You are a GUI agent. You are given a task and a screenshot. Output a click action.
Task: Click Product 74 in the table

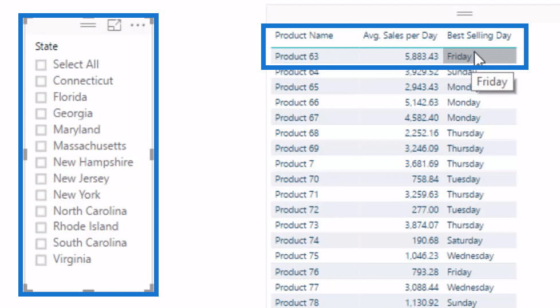[297, 240]
